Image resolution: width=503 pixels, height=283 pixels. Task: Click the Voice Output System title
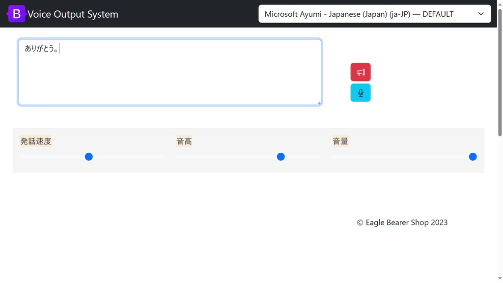coord(73,14)
